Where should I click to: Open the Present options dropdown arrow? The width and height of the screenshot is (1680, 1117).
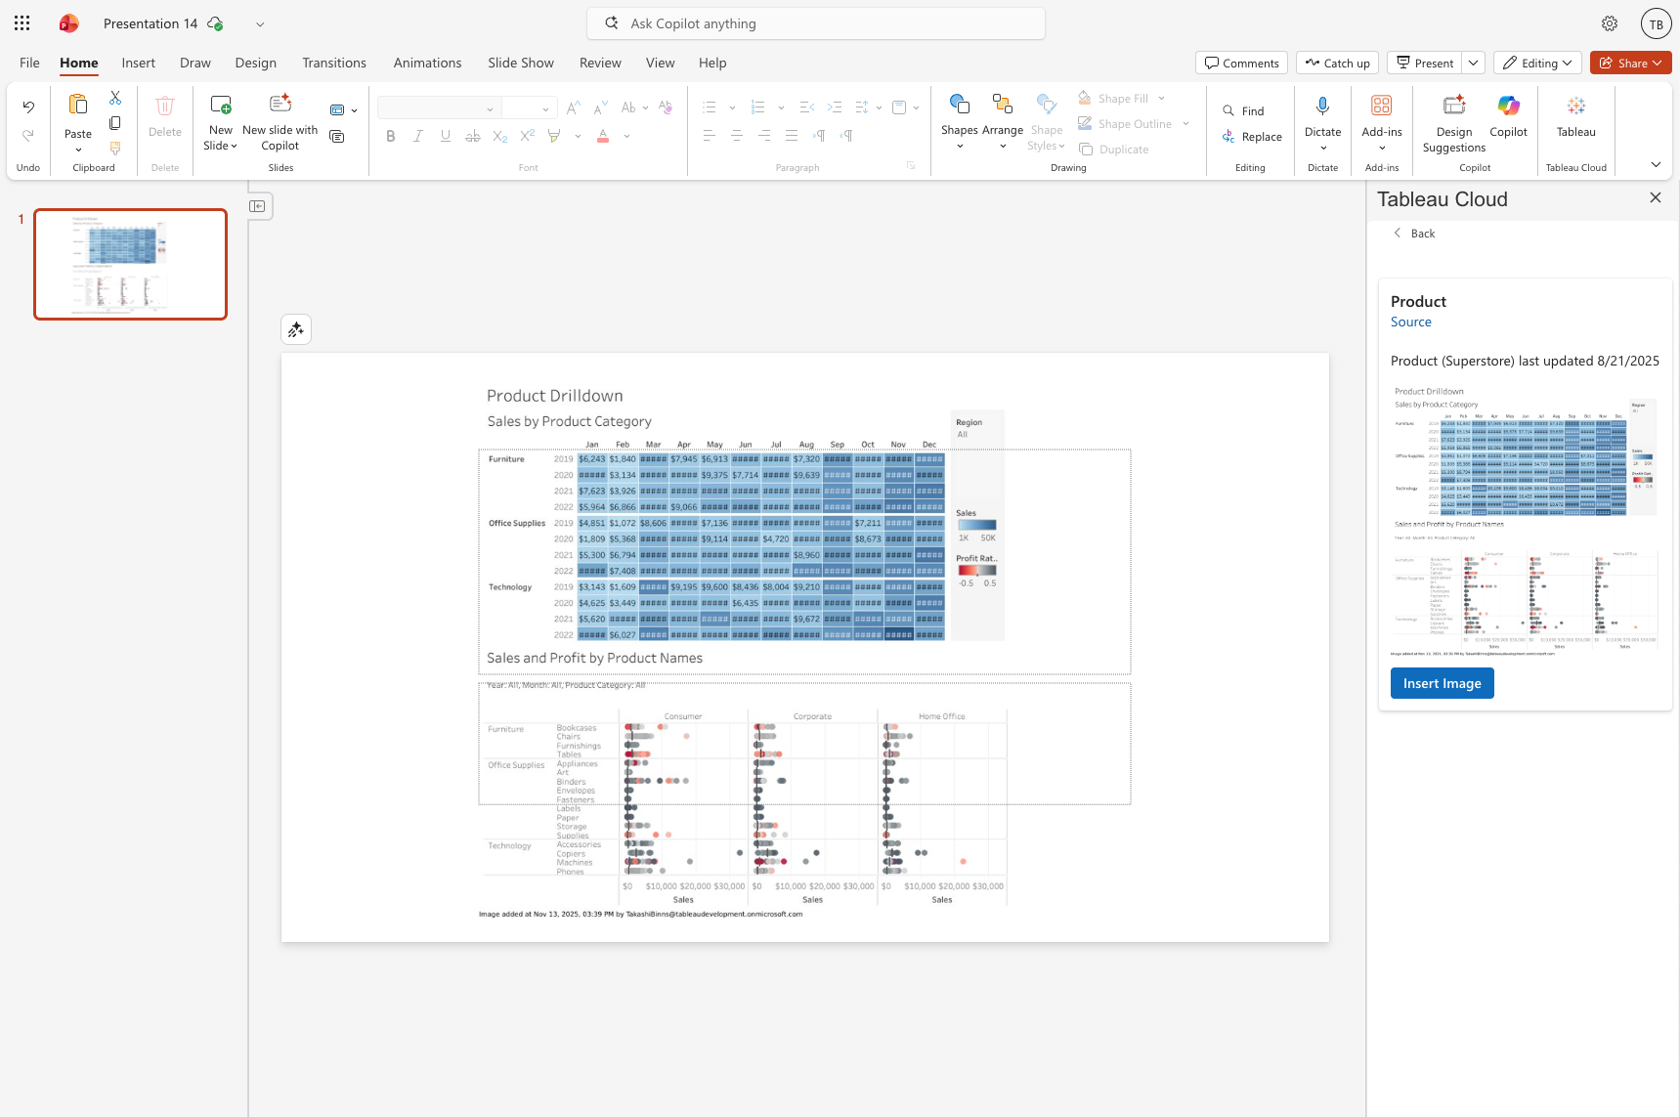click(x=1474, y=64)
